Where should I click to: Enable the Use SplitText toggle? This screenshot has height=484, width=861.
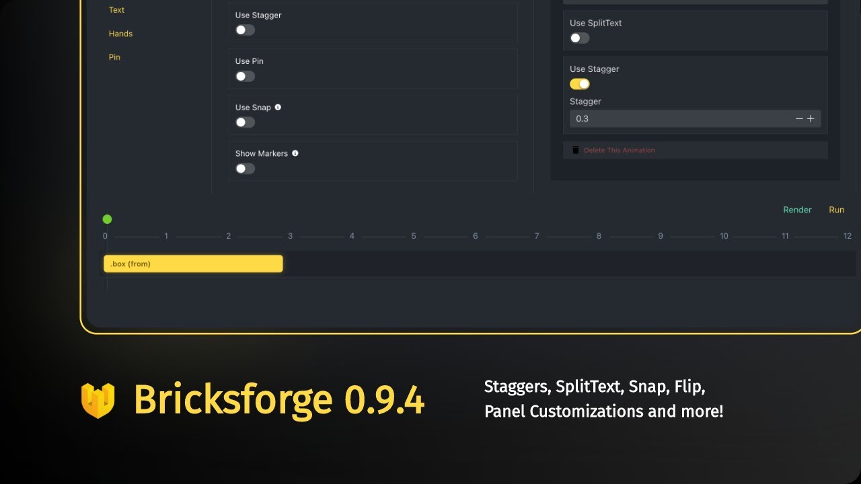point(580,38)
